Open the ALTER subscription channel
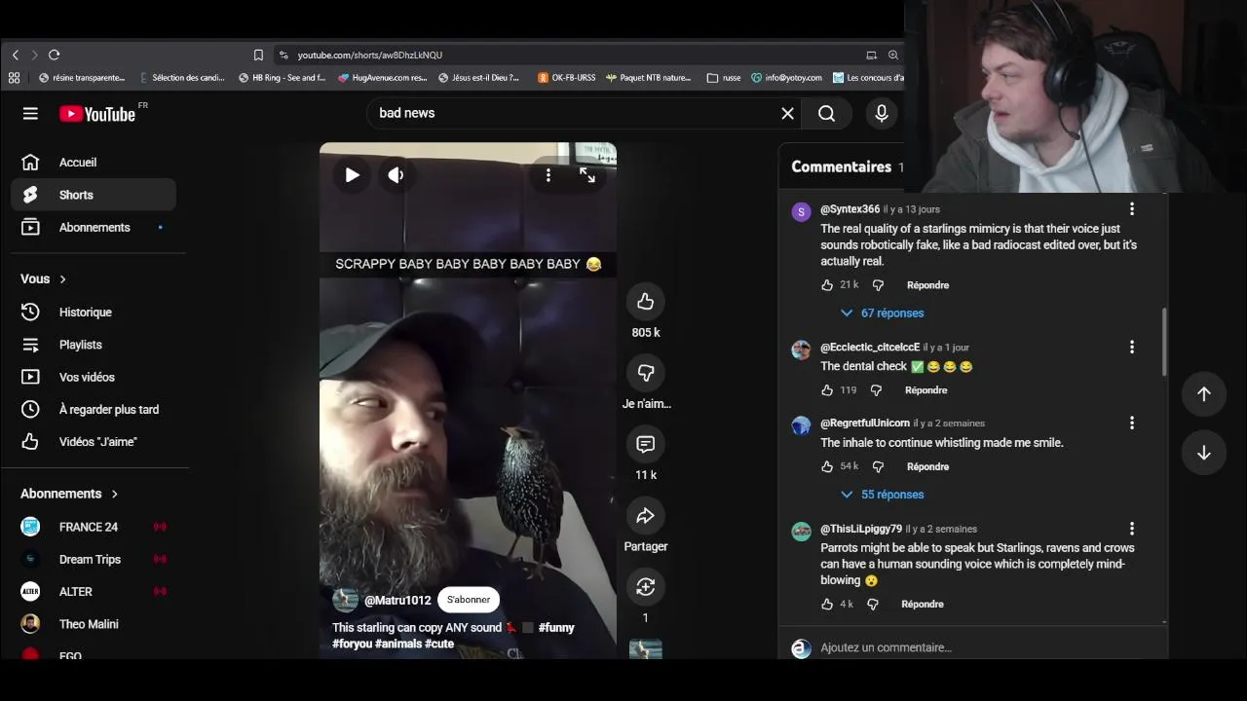1247x701 pixels. click(x=94, y=592)
